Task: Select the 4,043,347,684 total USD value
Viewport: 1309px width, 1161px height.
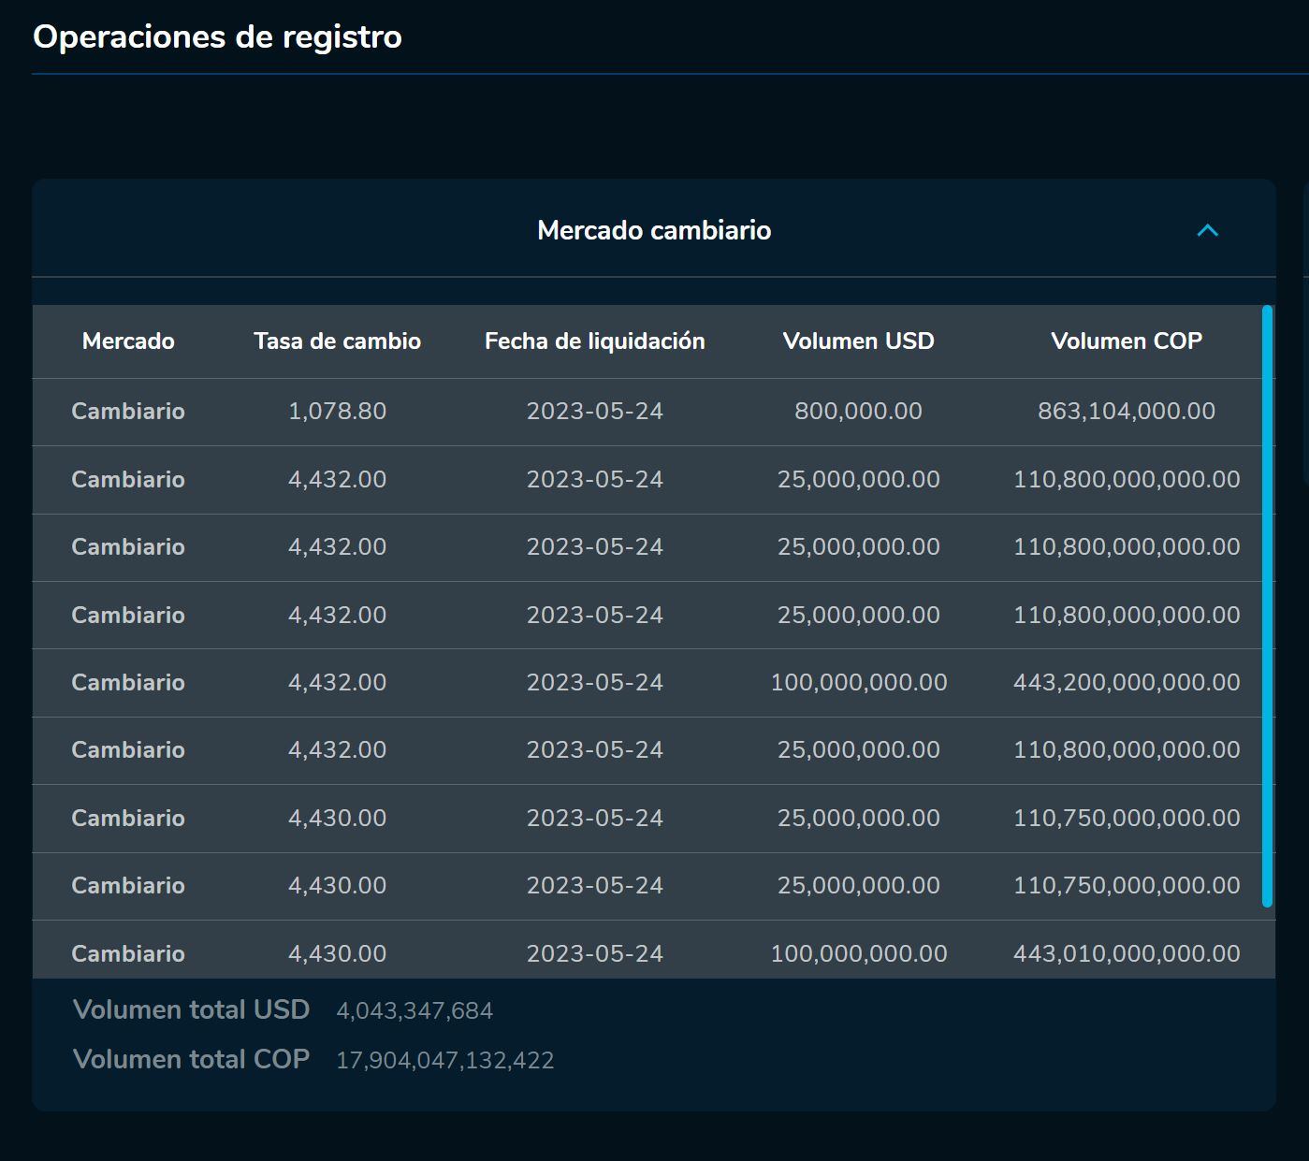Action: coord(415,1011)
